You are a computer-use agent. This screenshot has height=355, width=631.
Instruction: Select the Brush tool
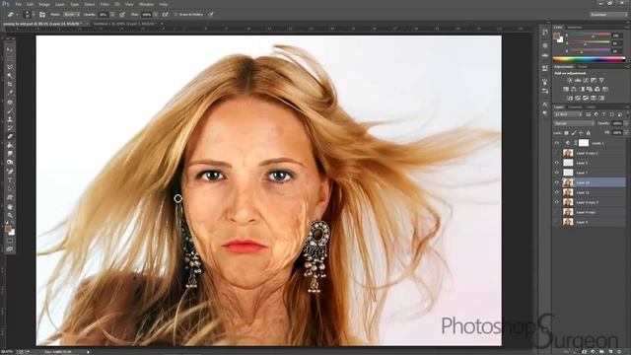10,110
